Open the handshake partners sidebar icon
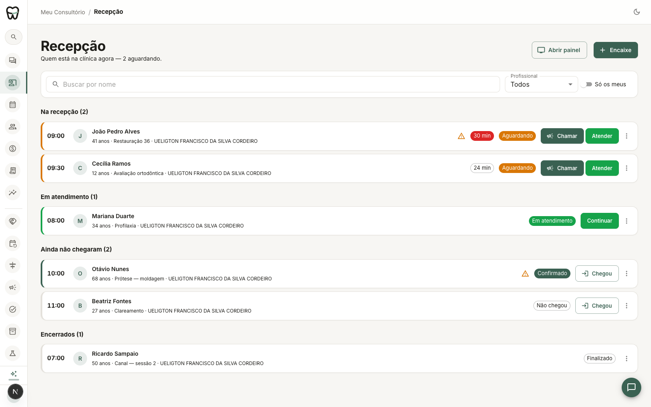 [13, 221]
